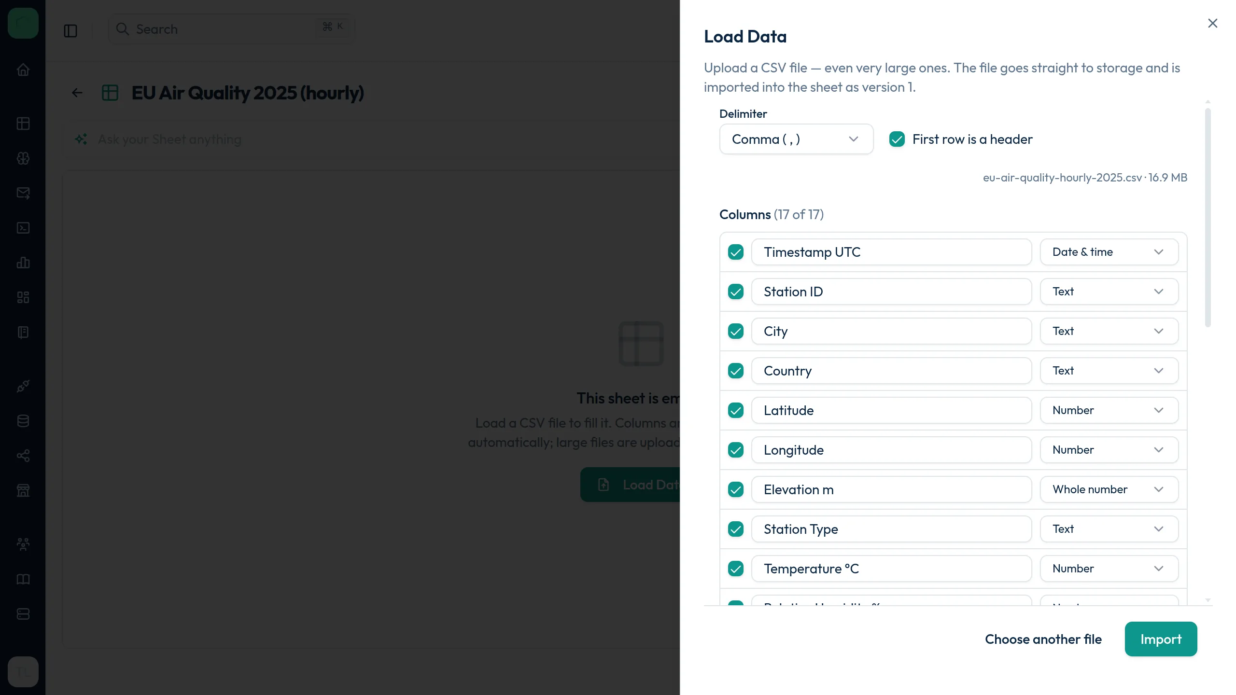Open the Longitude Number type dropdown

(x=1109, y=450)
